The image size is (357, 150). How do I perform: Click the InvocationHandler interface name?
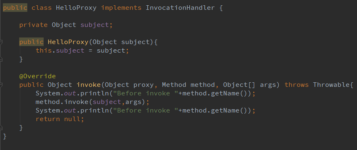pyautogui.click(x=180, y=8)
